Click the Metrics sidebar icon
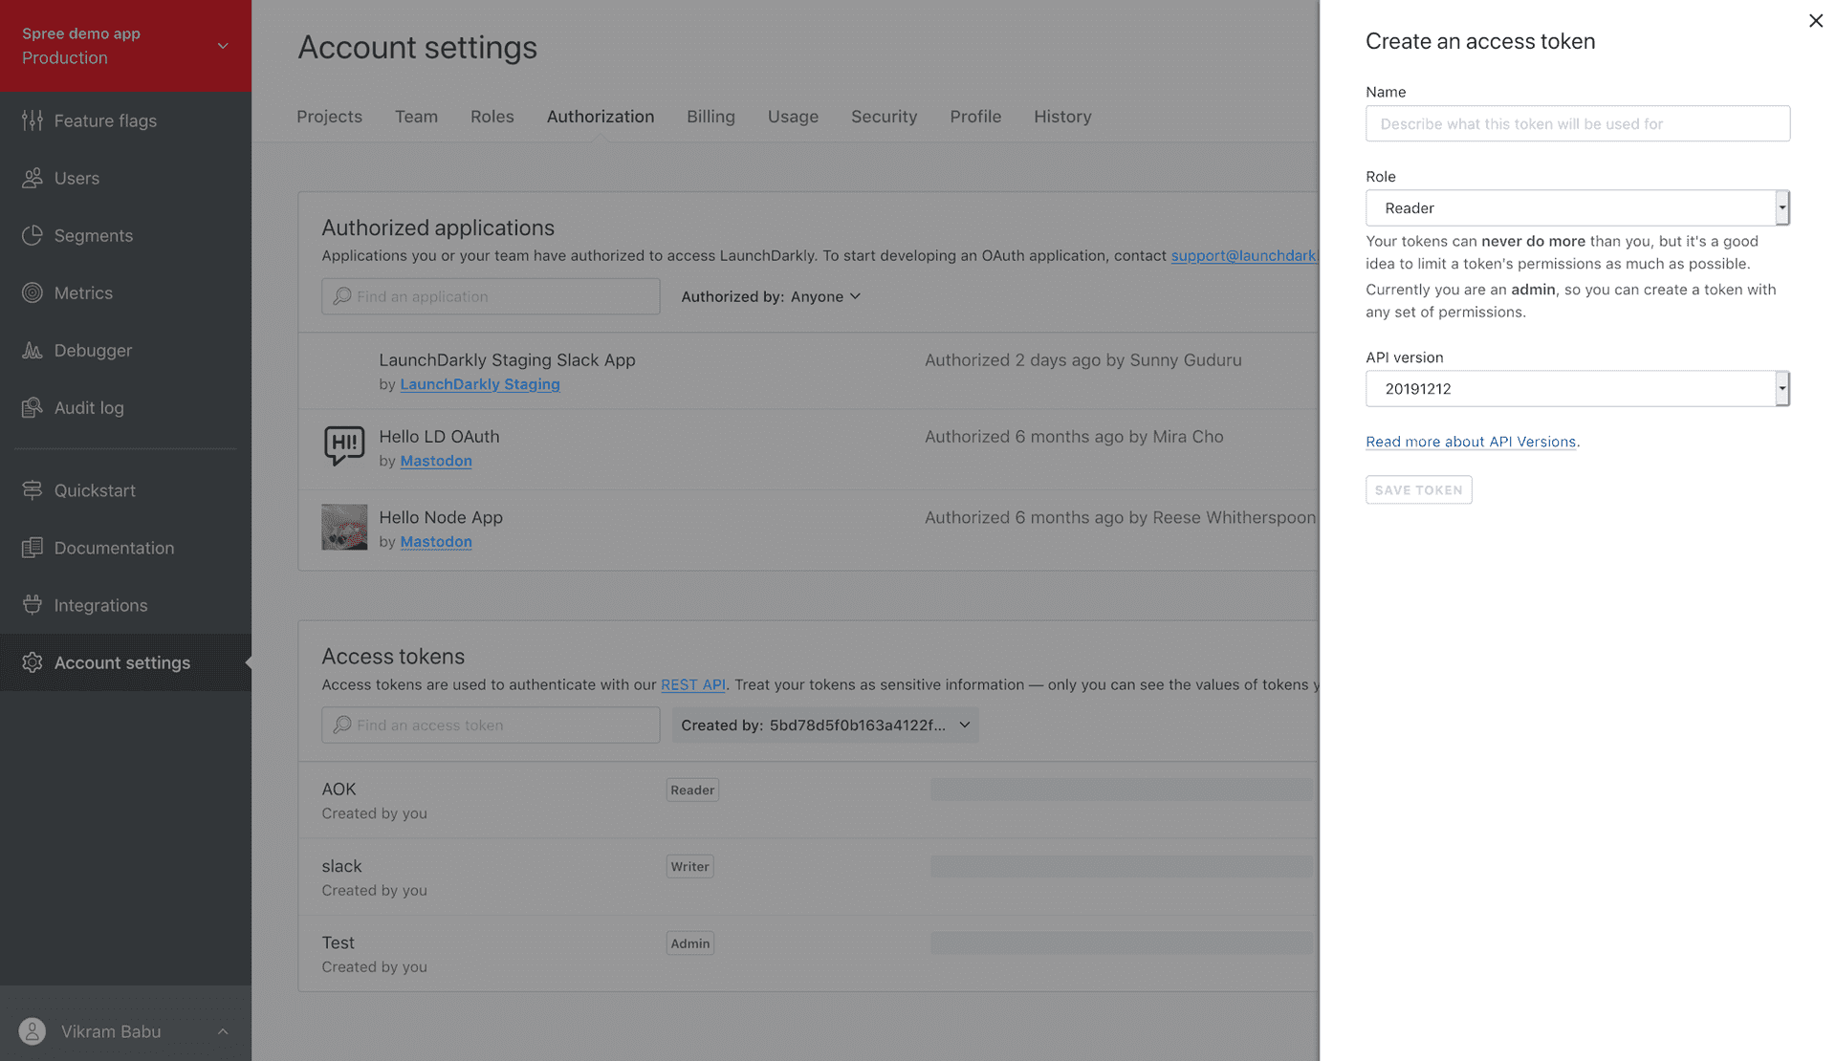The width and height of the screenshot is (1836, 1061). coord(33,292)
